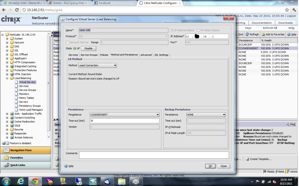299x186 pixels.
Task: Click the volume icon in the system tray
Action: pyautogui.click(x=275, y=182)
